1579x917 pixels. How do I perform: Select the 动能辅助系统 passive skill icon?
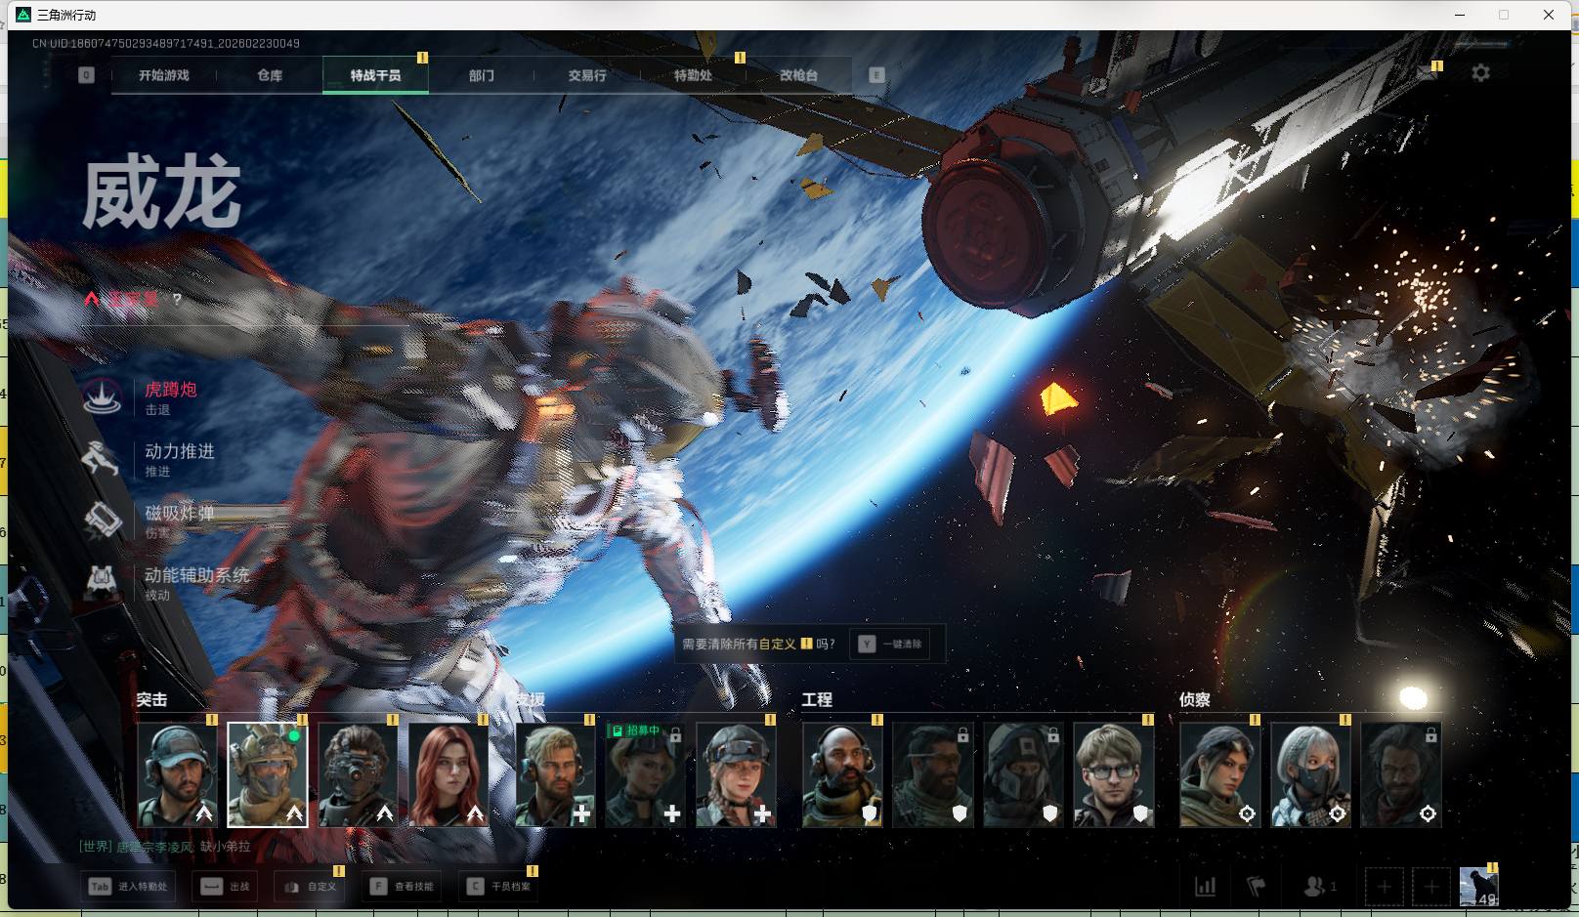(x=102, y=582)
